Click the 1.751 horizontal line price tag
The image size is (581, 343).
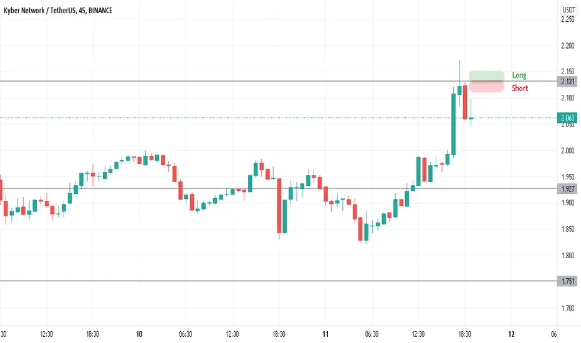point(567,281)
